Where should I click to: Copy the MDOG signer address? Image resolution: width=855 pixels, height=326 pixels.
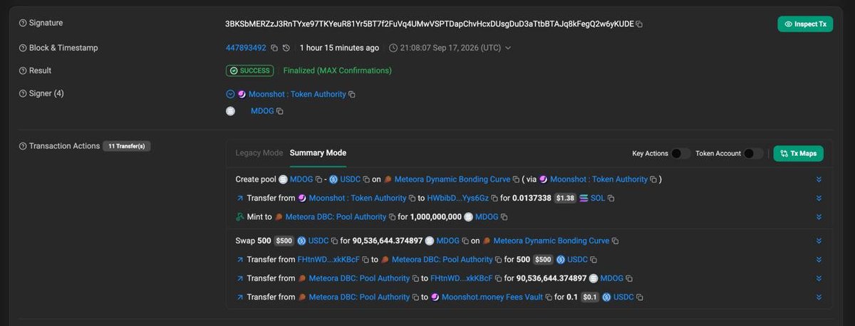point(279,111)
